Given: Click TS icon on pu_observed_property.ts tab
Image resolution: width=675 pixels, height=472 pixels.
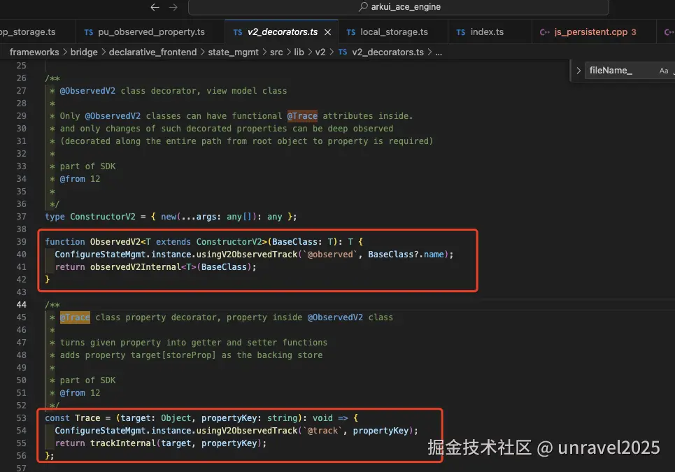Looking at the screenshot, I should coord(89,32).
